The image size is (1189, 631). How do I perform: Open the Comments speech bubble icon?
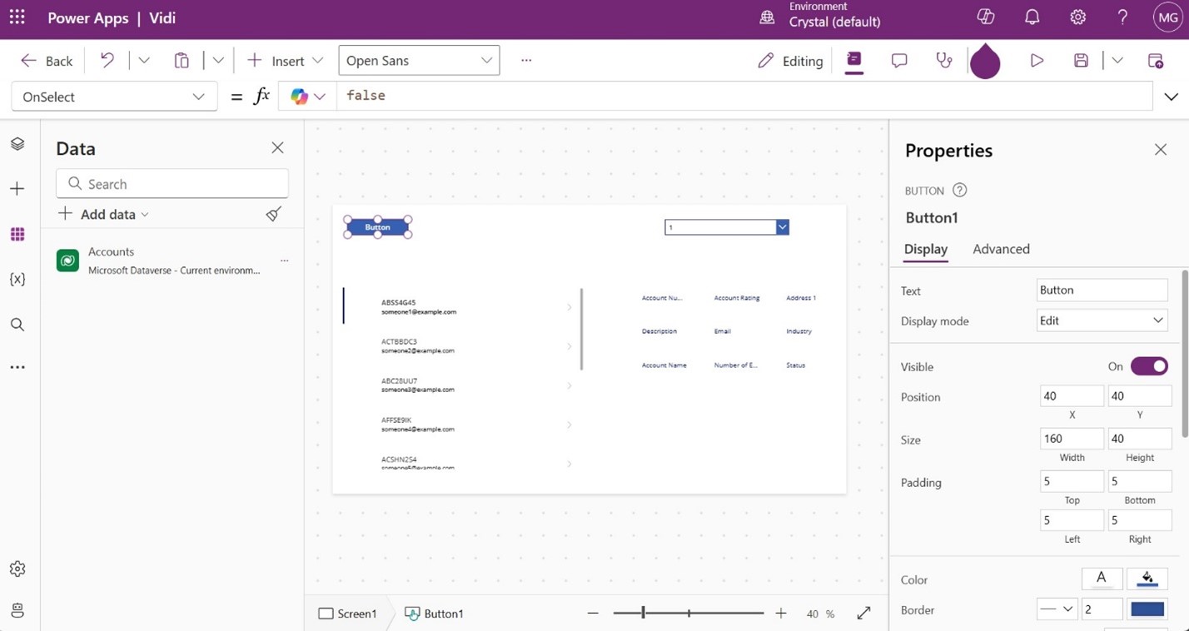tap(899, 61)
